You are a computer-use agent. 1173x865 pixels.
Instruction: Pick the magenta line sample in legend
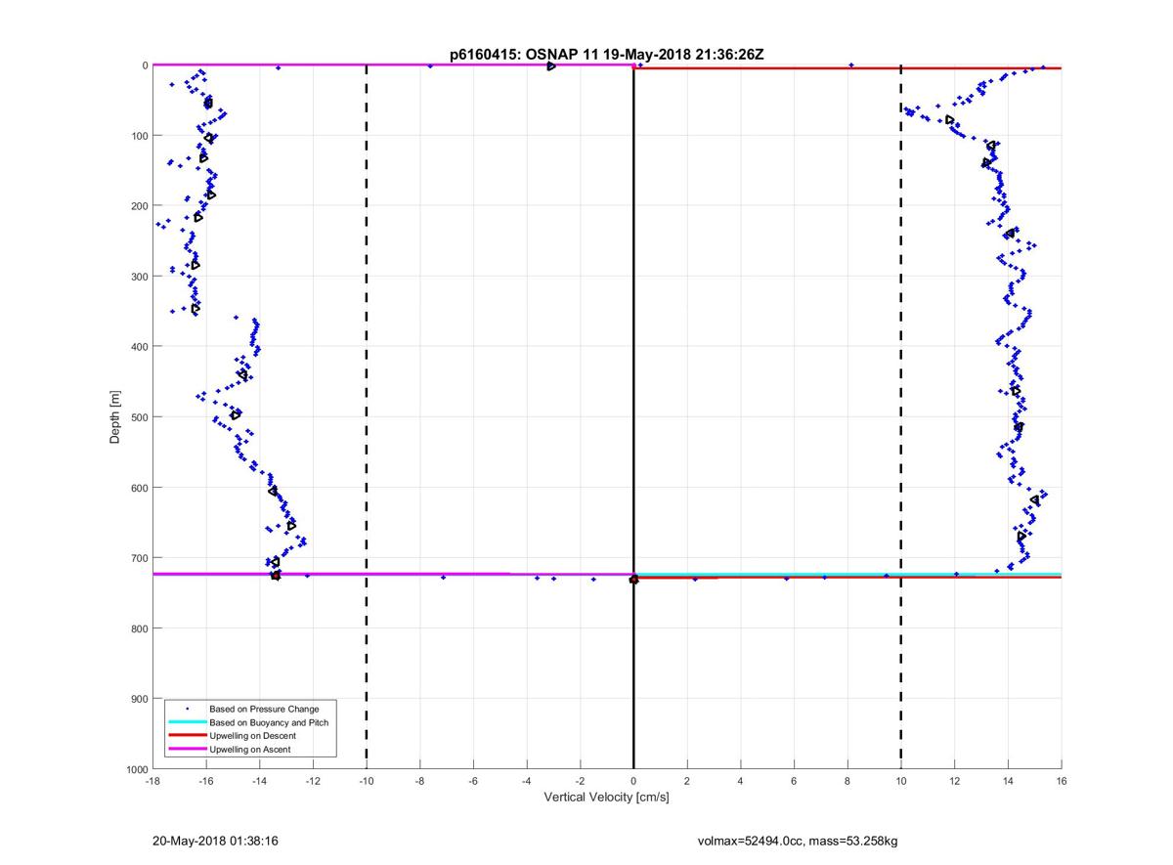[187, 749]
